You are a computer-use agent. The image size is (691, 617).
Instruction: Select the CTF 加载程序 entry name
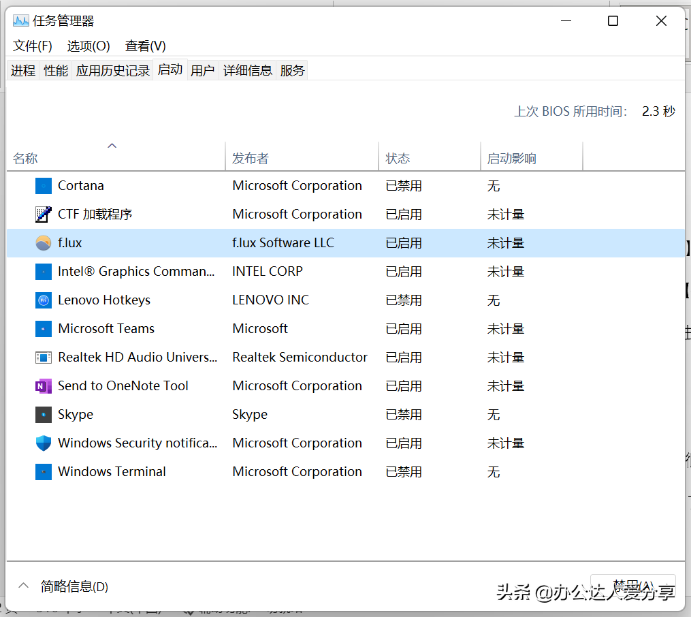pyautogui.click(x=95, y=215)
